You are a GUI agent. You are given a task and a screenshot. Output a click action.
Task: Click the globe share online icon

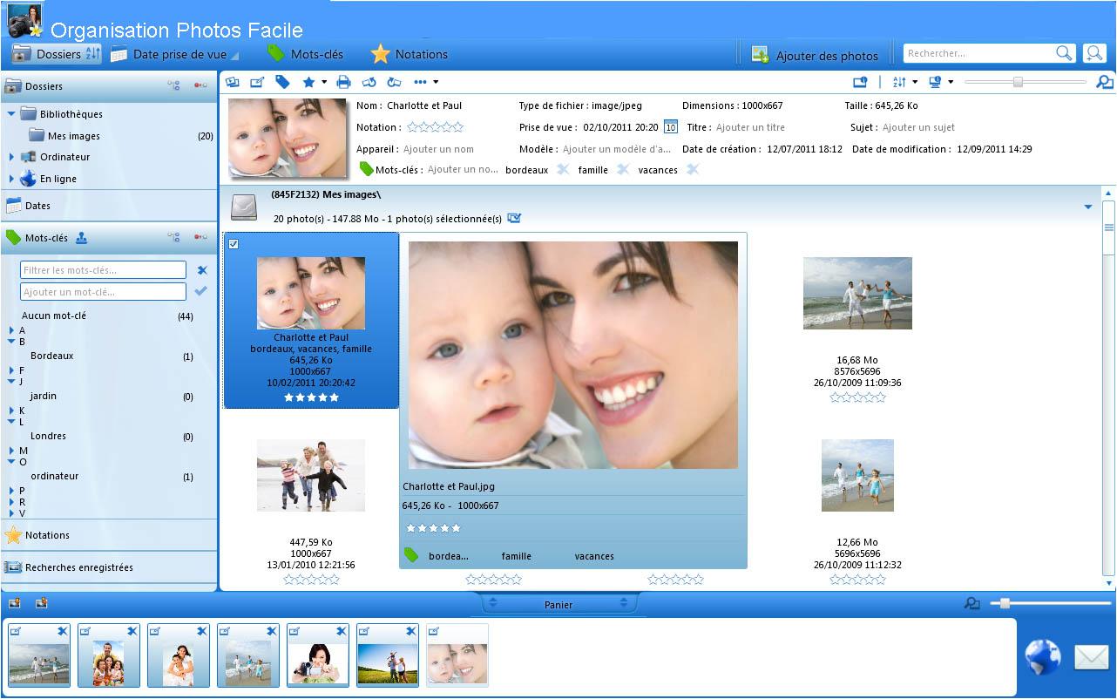(x=1043, y=656)
